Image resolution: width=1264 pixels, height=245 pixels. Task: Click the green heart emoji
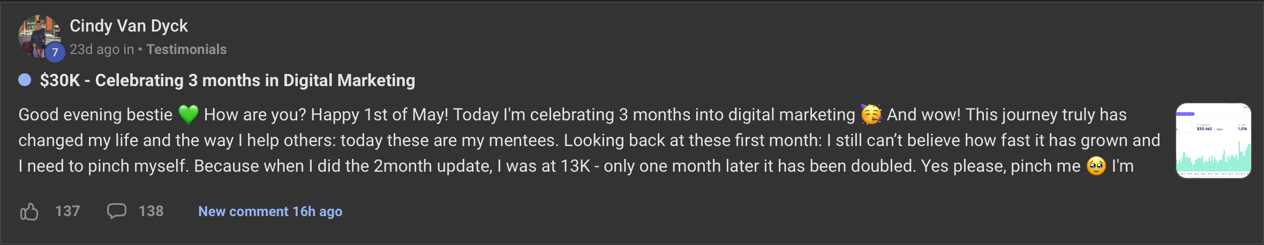coord(188,114)
